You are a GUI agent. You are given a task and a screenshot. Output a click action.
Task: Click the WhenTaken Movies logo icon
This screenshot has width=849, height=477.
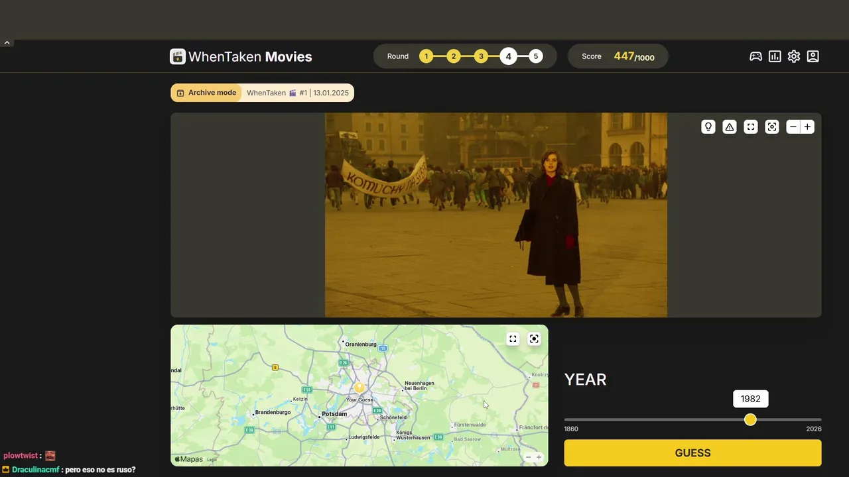pos(178,56)
